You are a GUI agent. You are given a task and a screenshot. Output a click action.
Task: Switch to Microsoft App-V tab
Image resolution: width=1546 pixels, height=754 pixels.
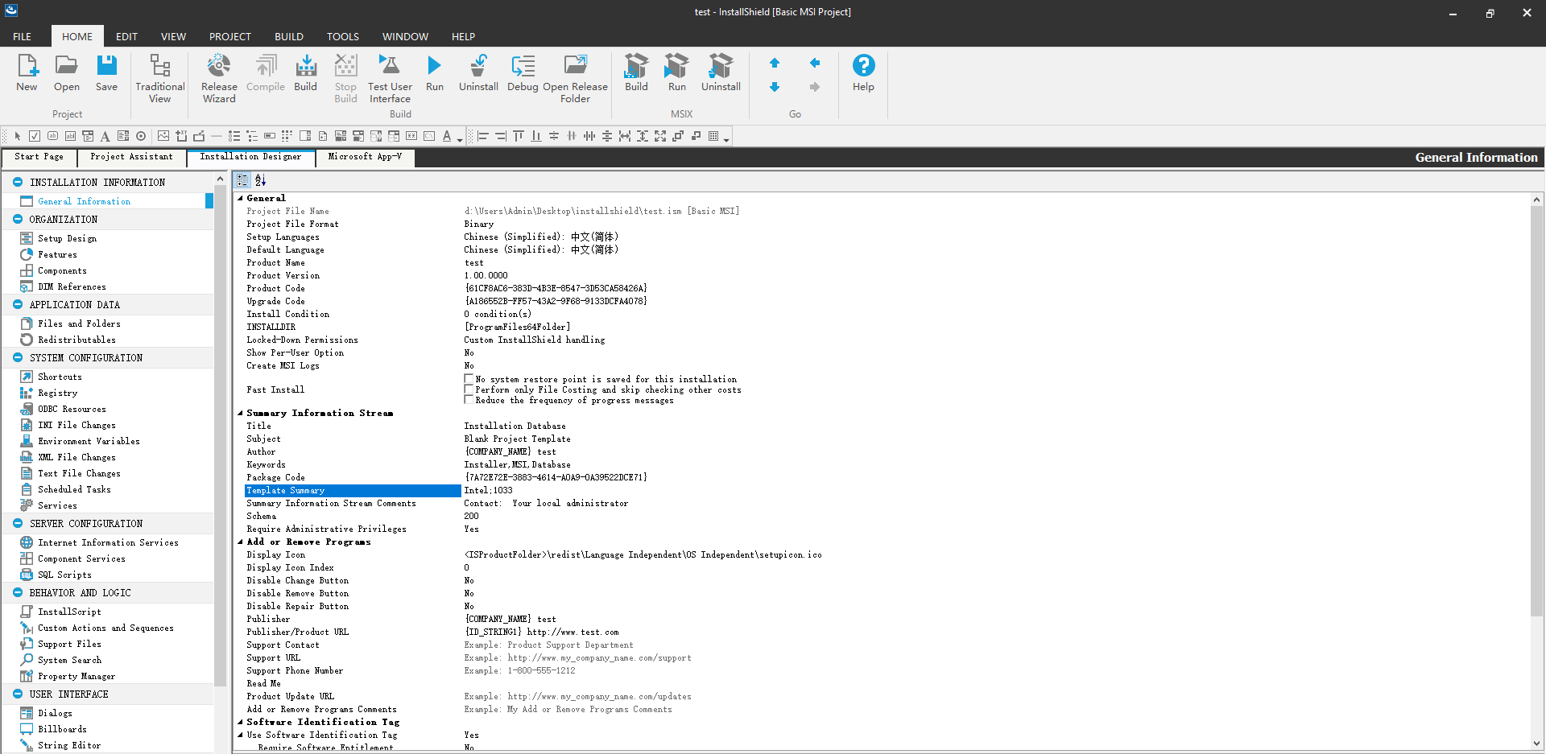[x=365, y=157]
